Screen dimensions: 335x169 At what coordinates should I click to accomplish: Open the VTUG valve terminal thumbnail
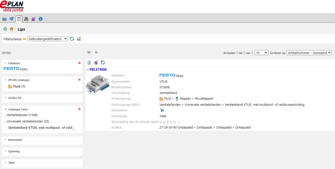[97, 84]
